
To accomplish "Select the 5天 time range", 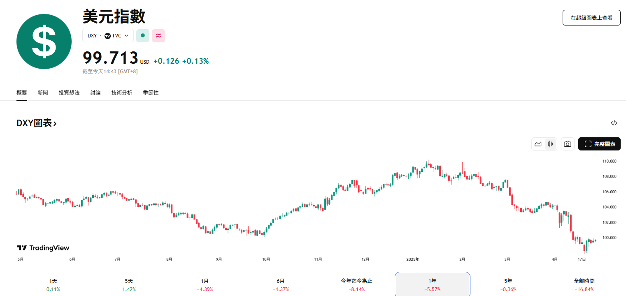I will click(x=129, y=284).
